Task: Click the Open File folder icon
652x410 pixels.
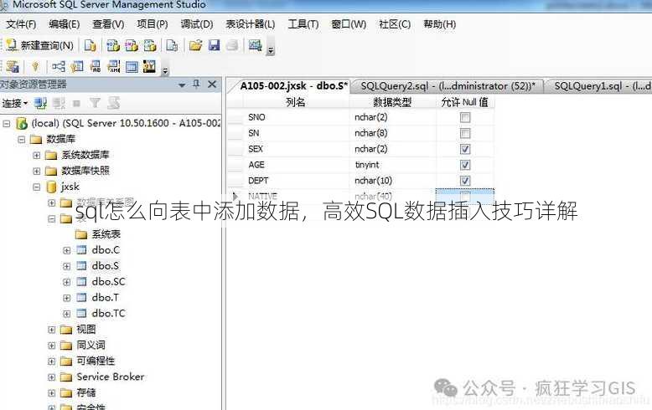Action: click(x=195, y=45)
